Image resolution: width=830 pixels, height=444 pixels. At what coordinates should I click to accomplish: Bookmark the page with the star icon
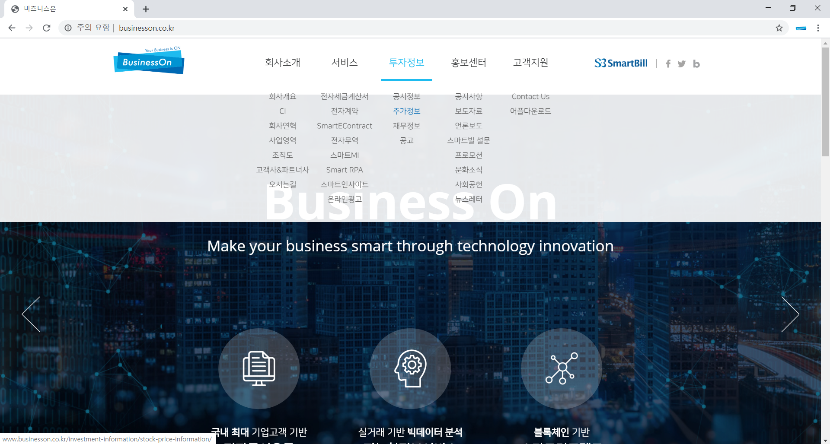coord(779,28)
